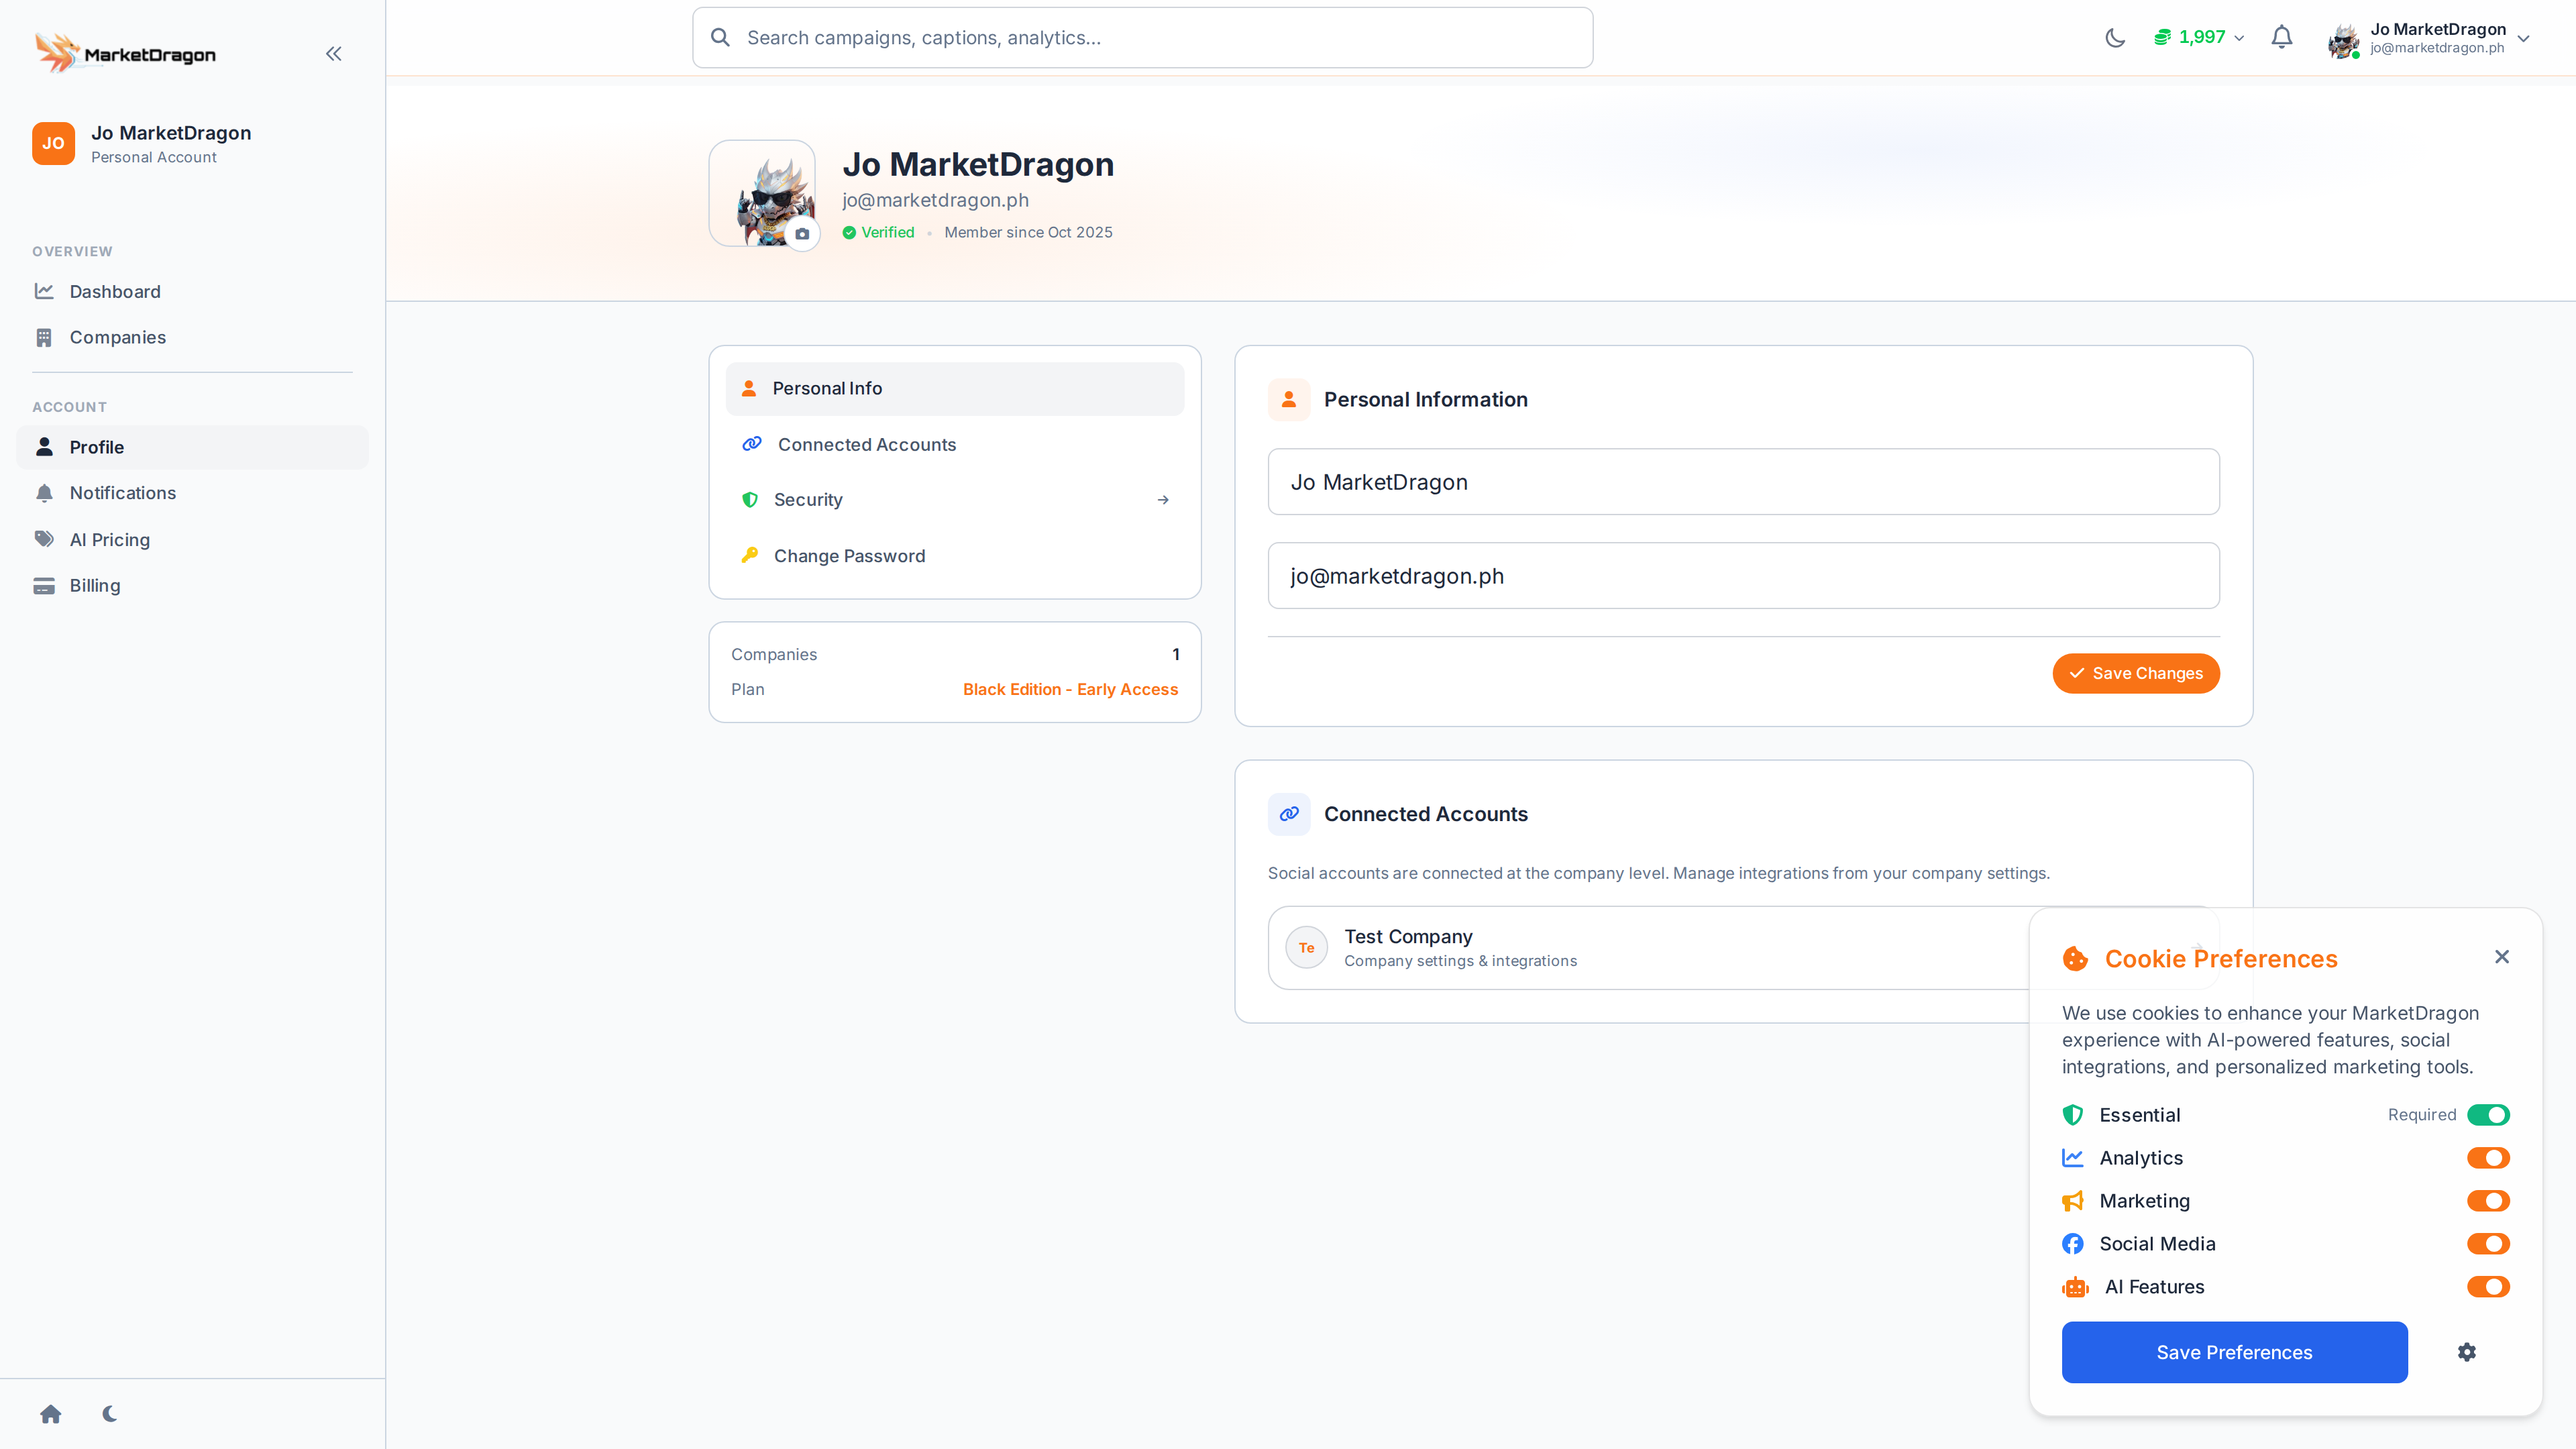Close the Cookie Preferences popup

click(x=2502, y=957)
